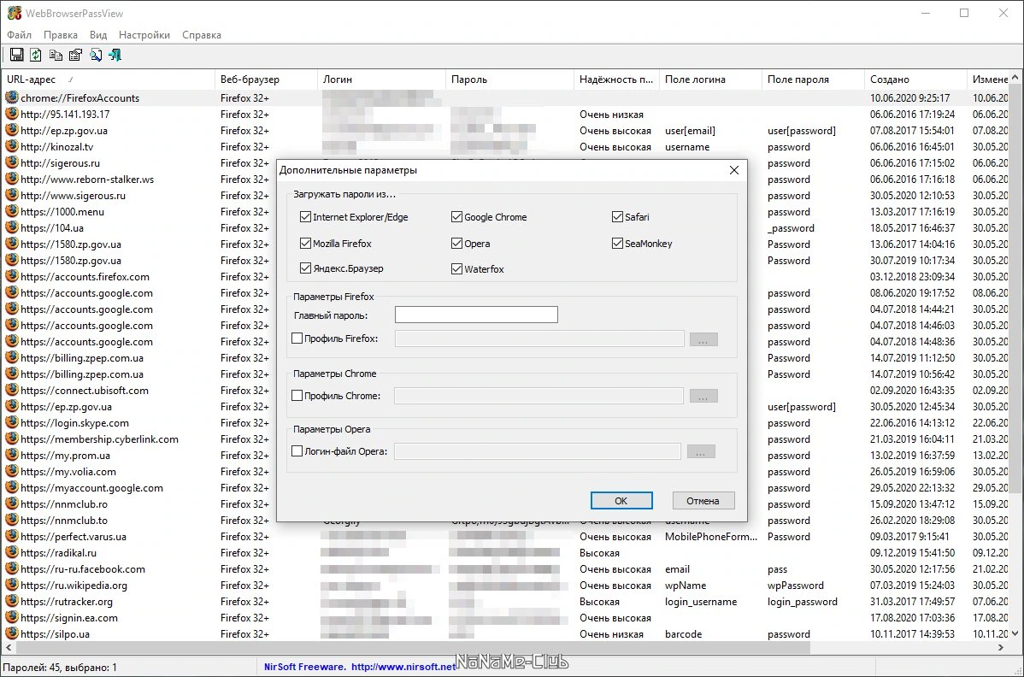Click Firefox icon beside https://signin.ea.com
Viewport: 1024px width, 677px height.
tap(12, 617)
